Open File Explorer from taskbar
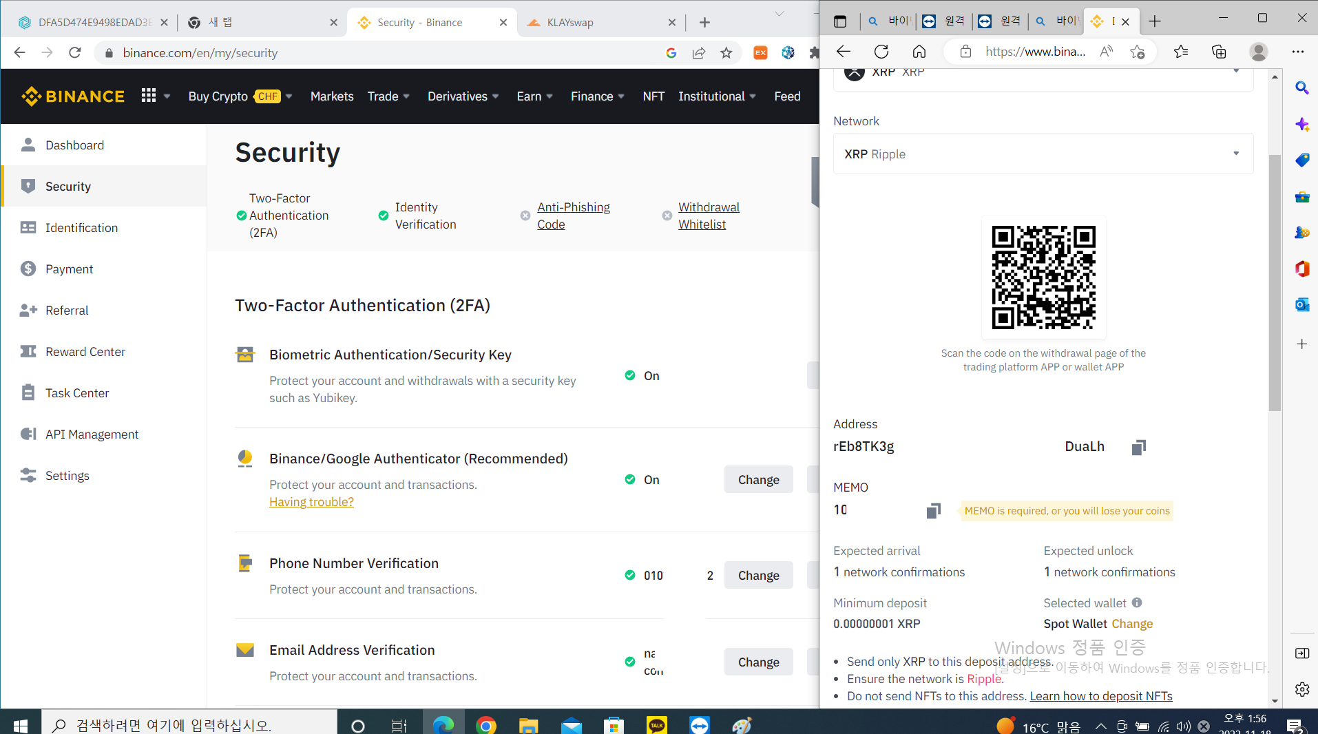This screenshot has height=734, width=1318. point(528,725)
